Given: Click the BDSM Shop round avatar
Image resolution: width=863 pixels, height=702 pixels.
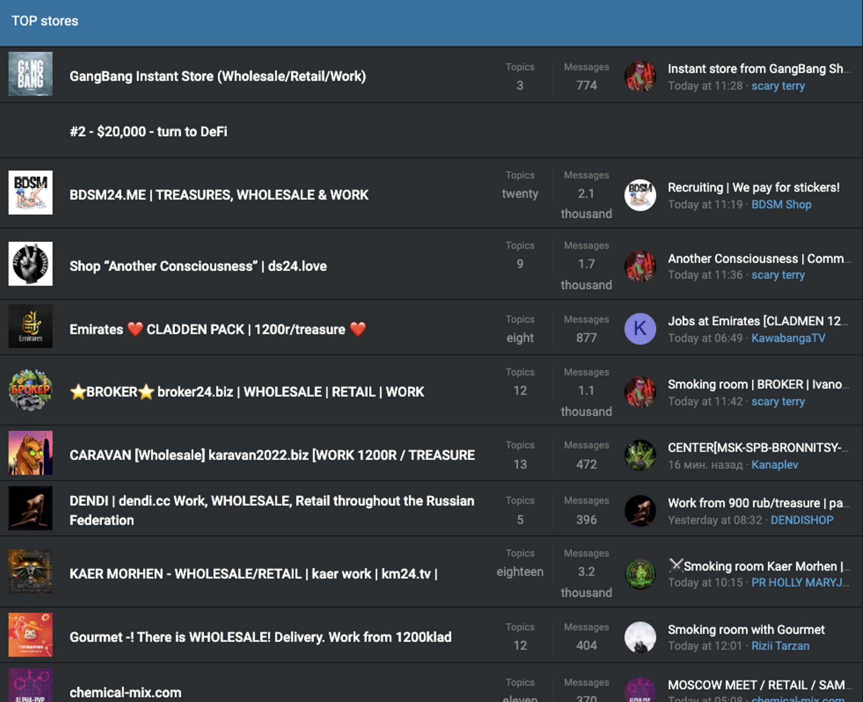Looking at the screenshot, I should click(640, 195).
